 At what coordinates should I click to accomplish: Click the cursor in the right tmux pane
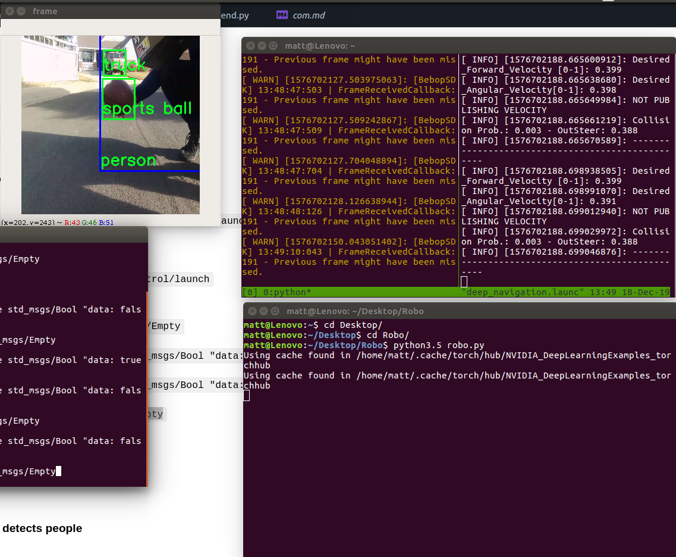(x=464, y=281)
